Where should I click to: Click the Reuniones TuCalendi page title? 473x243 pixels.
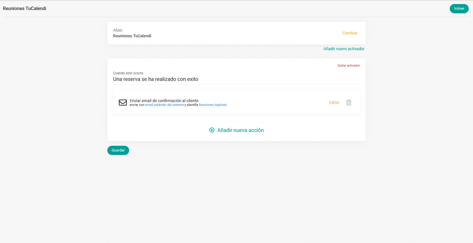[24, 9]
